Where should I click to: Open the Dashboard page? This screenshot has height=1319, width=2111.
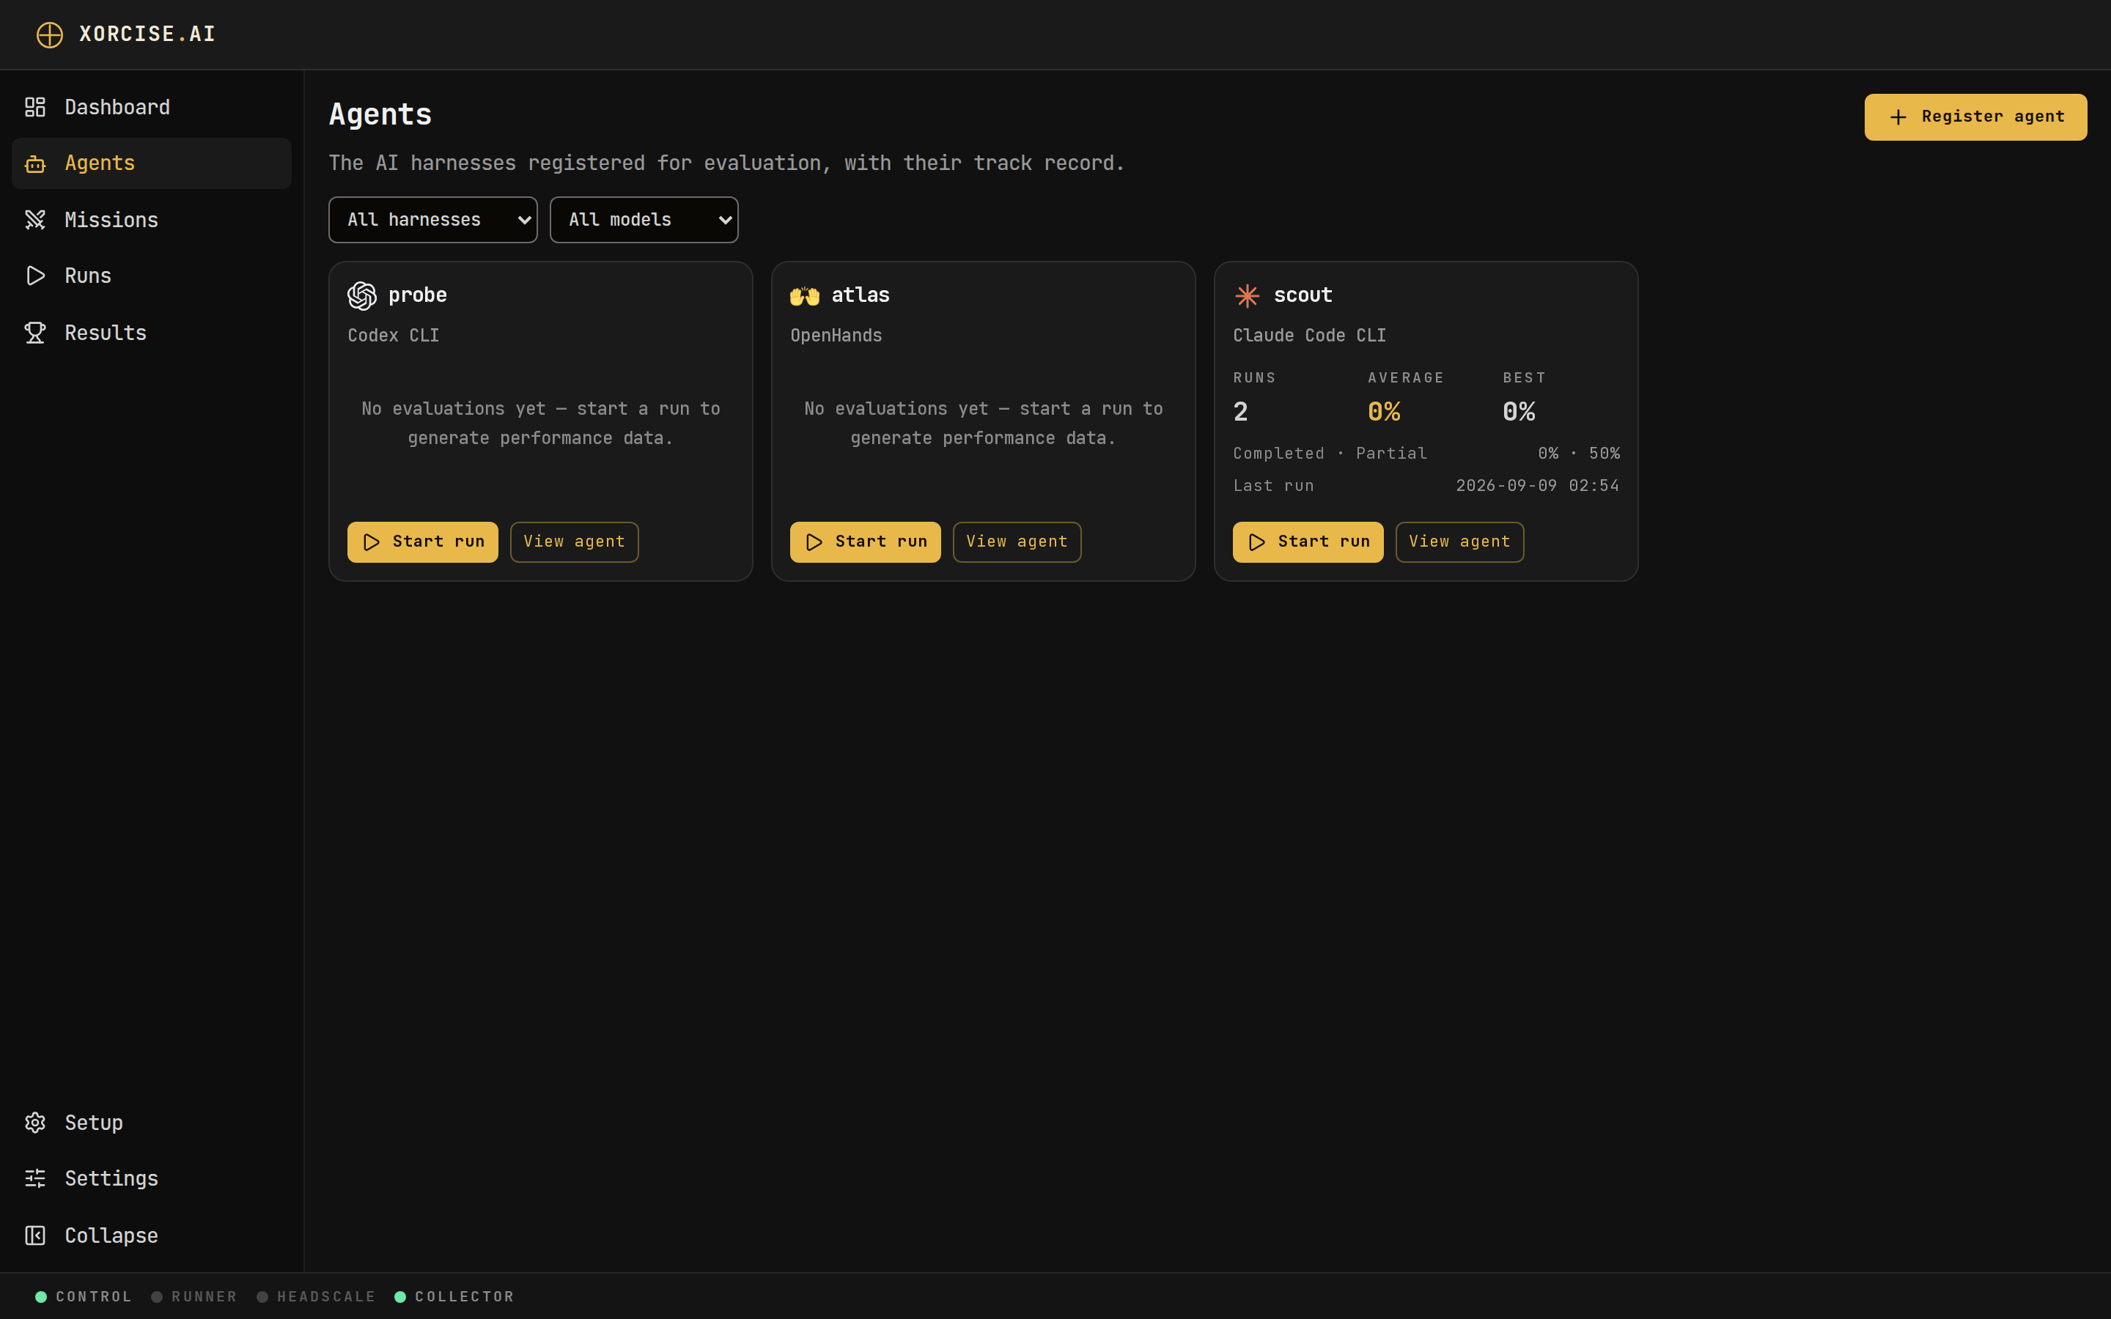tap(152, 107)
